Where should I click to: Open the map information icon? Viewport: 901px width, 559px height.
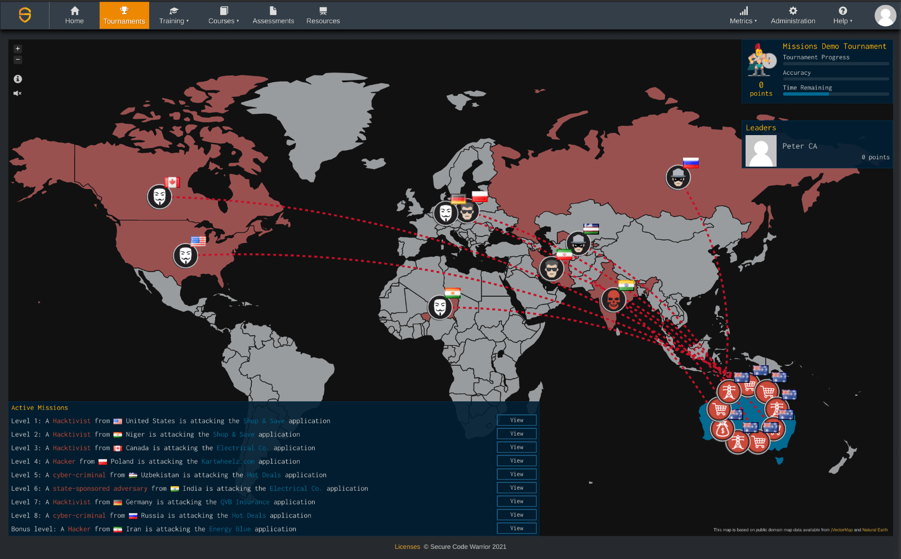coord(17,79)
